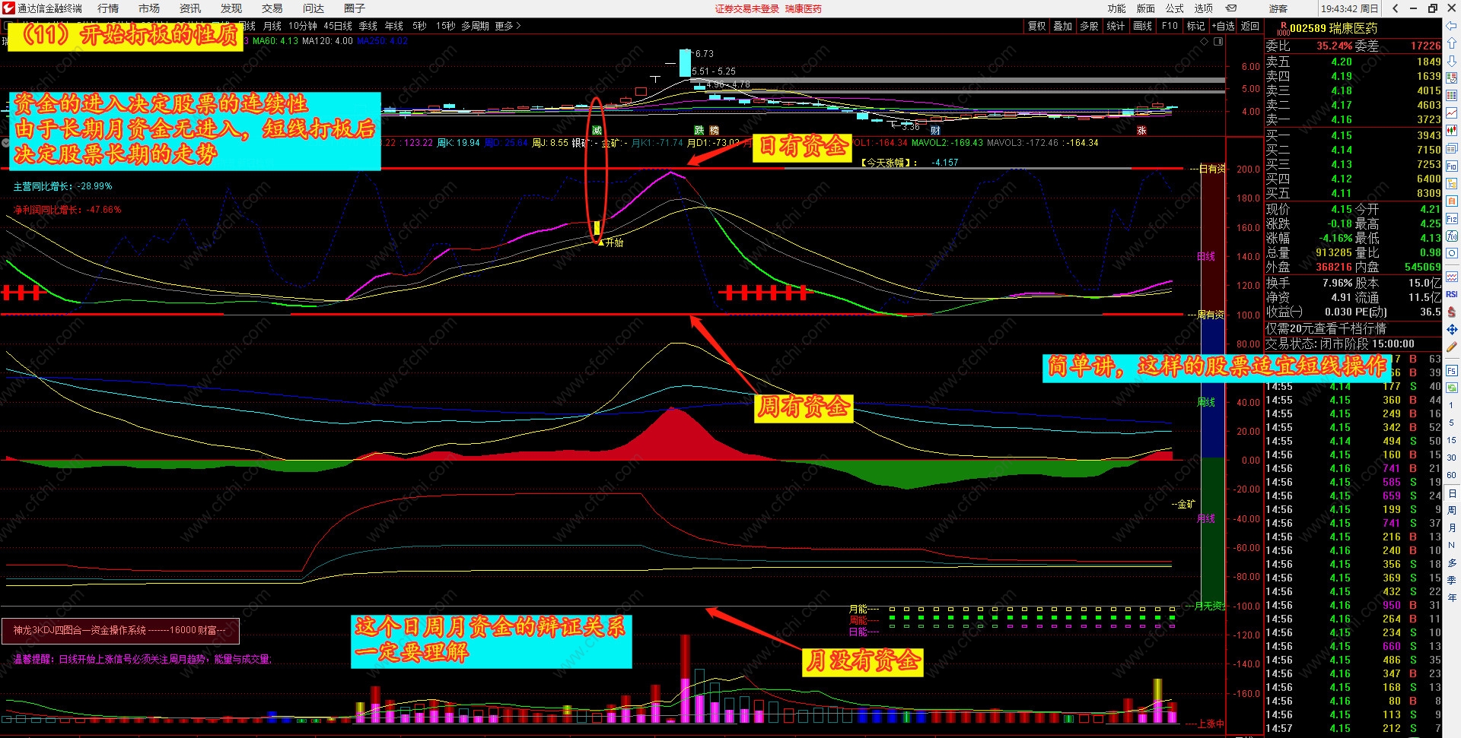Click the down arrow icon for next stock
Viewport: 1461px width, 738px height.
click(x=1452, y=61)
